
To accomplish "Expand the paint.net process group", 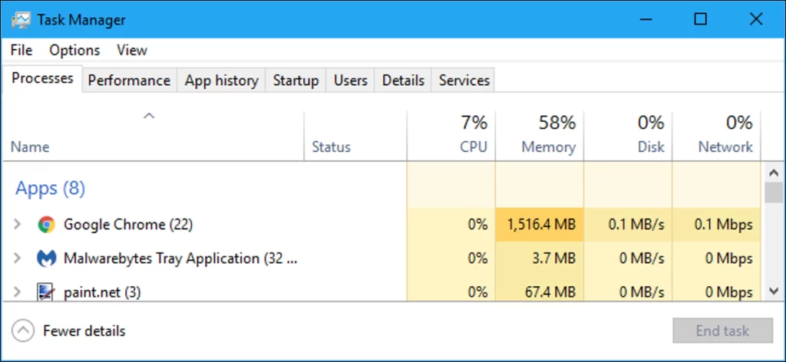I will tap(18, 291).
